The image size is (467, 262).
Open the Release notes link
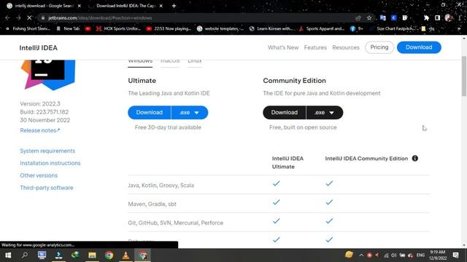40,130
